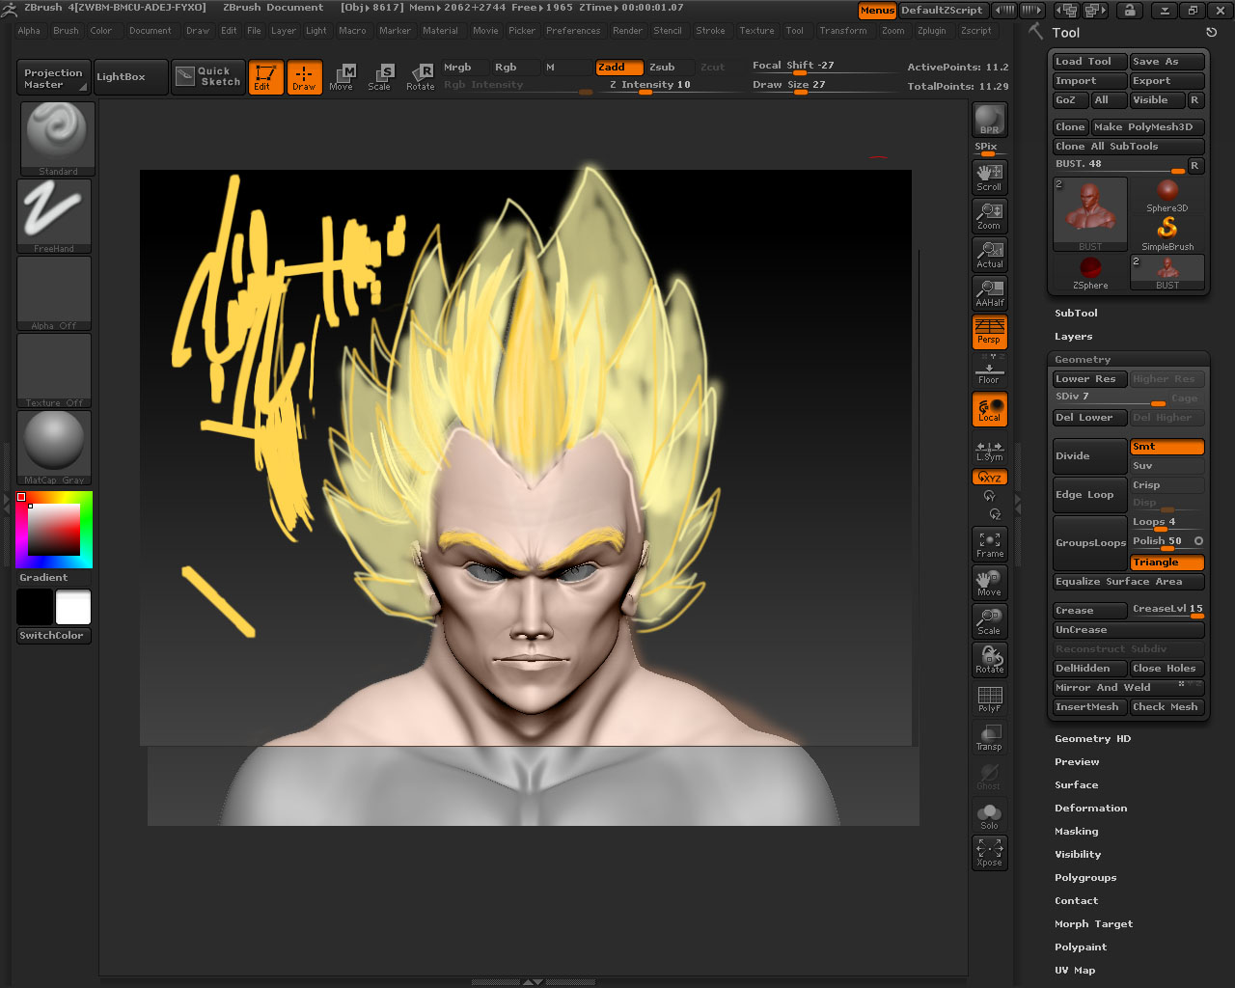Toggle Local transformations button
Viewport: 1235px width, 988px height.
click(989, 409)
